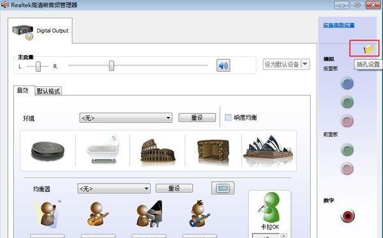The height and width of the screenshot is (238, 383).
Task: Click the green Karaoke character icon
Action: coord(269,207)
